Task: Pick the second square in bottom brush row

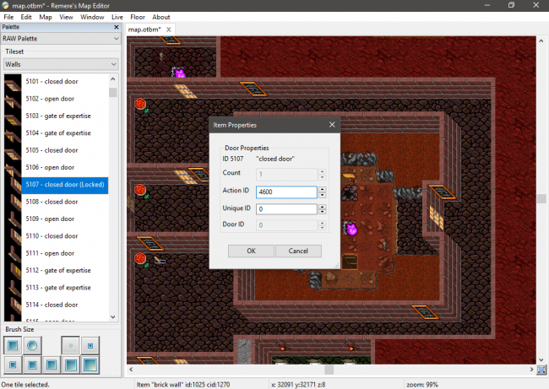Action: tap(32, 365)
